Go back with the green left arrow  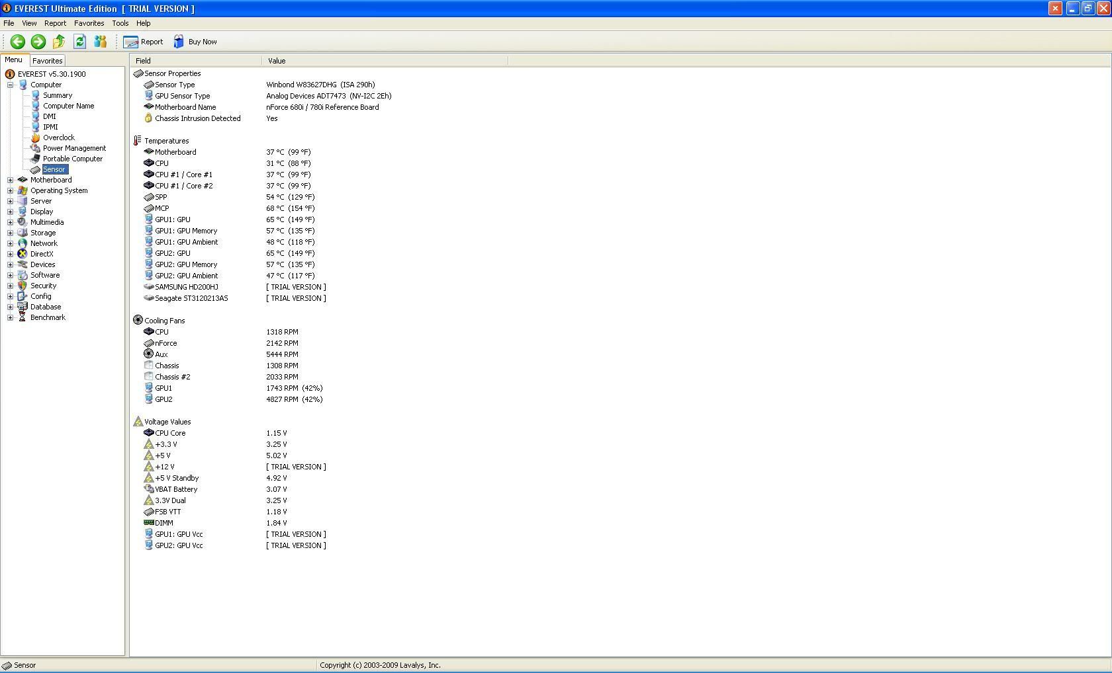[18, 42]
